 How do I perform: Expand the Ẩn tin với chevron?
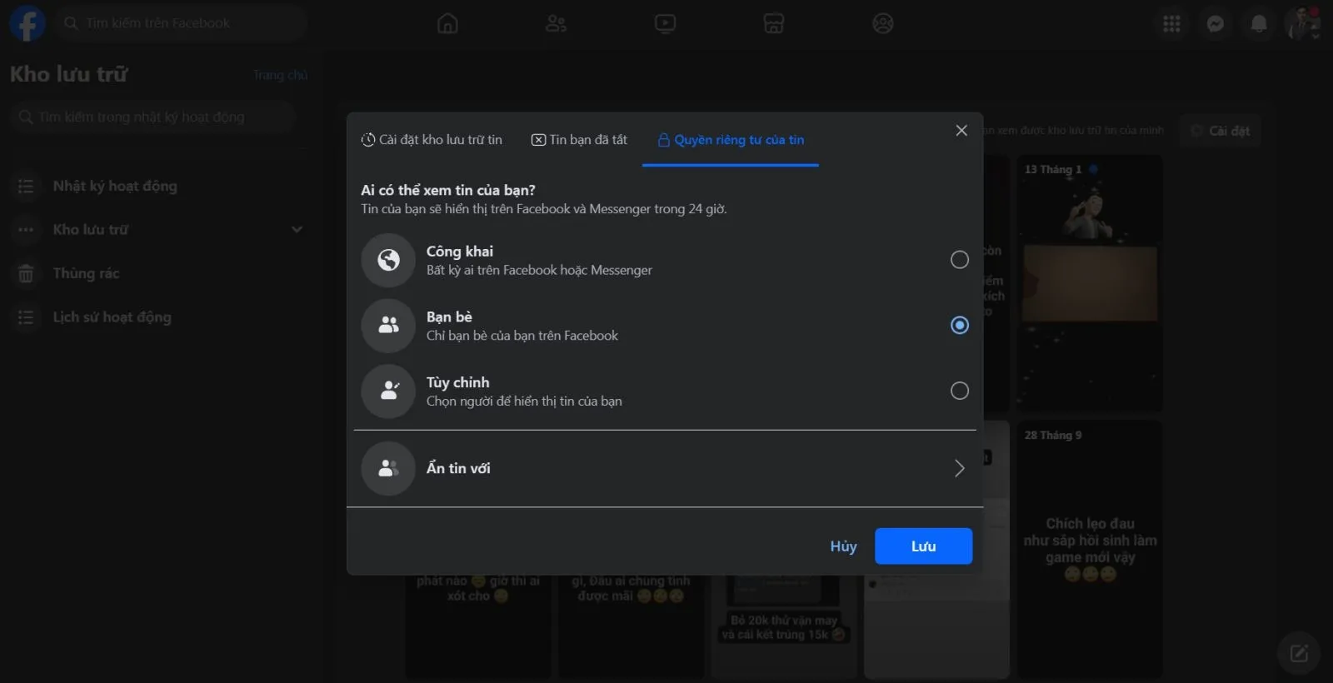(960, 468)
